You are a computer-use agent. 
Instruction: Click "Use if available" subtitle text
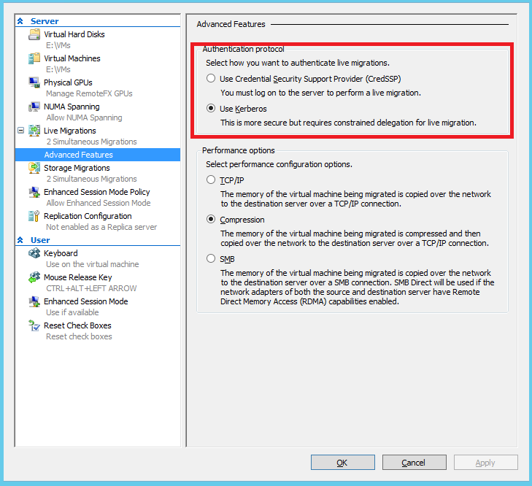point(72,312)
